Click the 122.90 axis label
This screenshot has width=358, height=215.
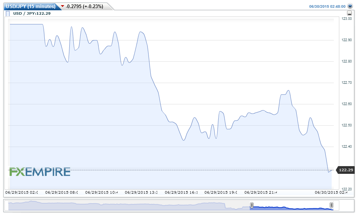click(347, 40)
